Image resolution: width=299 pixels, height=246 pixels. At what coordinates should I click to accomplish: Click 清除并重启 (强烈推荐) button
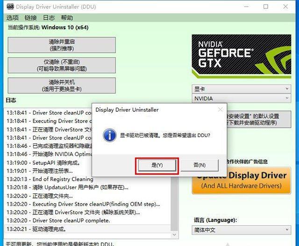pos(62,45)
